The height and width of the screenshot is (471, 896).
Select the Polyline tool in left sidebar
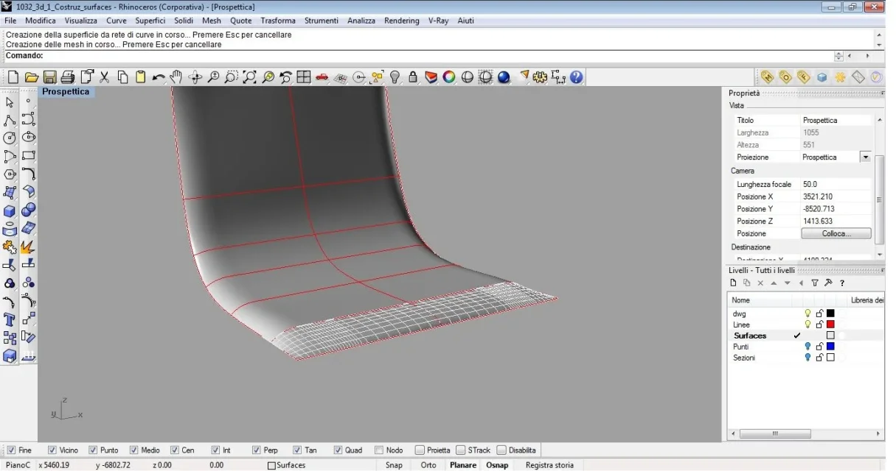click(10, 120)
